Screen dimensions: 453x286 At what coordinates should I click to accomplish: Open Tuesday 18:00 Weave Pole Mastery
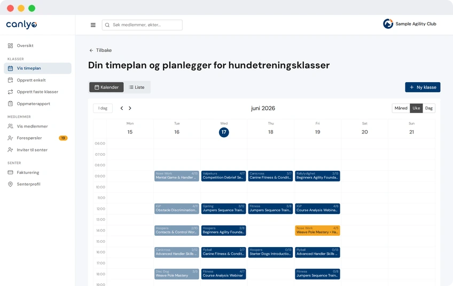177,274
